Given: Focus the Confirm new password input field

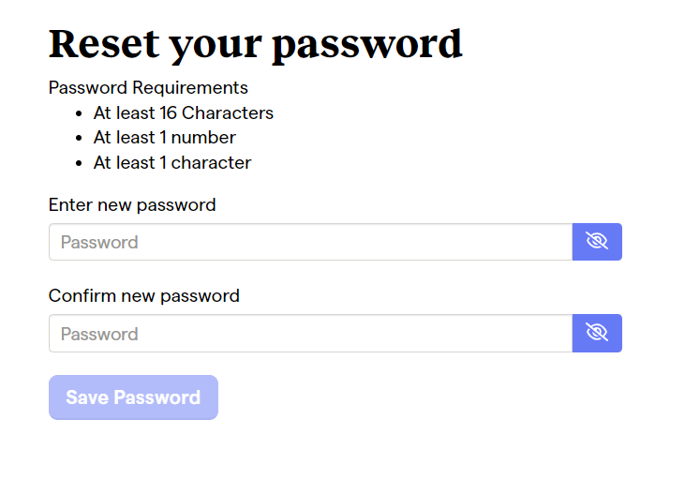Looking at the screenshot, I should click(310, 333).
